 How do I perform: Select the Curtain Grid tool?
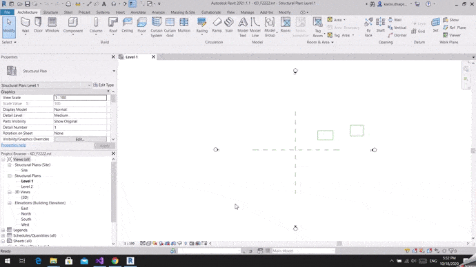170,28
